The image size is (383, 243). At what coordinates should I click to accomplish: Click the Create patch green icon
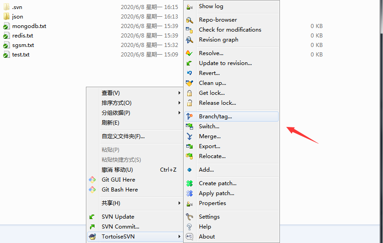pos(189,183)
